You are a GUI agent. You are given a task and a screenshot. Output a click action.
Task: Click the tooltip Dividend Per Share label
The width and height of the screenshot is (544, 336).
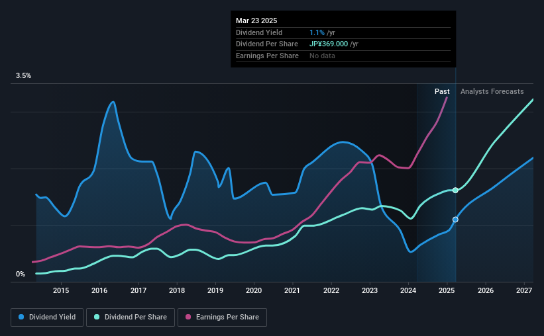(x=267, y=44)
